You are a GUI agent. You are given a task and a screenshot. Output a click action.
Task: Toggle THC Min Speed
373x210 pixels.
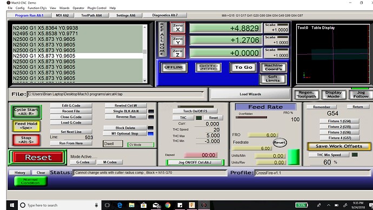click(x=329, y=155)
